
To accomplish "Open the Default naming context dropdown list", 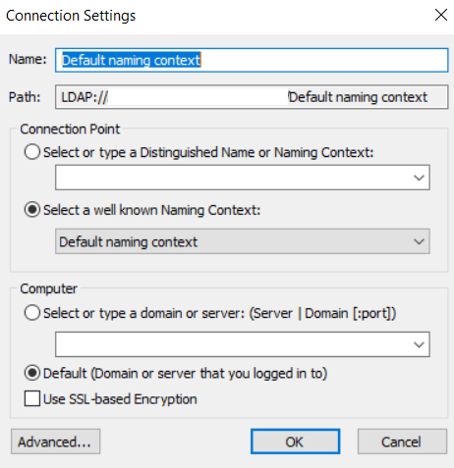I will point(243,241).
